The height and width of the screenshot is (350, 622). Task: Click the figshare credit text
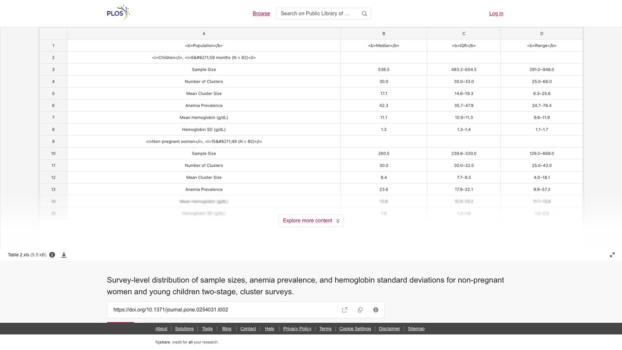(187, 342)
